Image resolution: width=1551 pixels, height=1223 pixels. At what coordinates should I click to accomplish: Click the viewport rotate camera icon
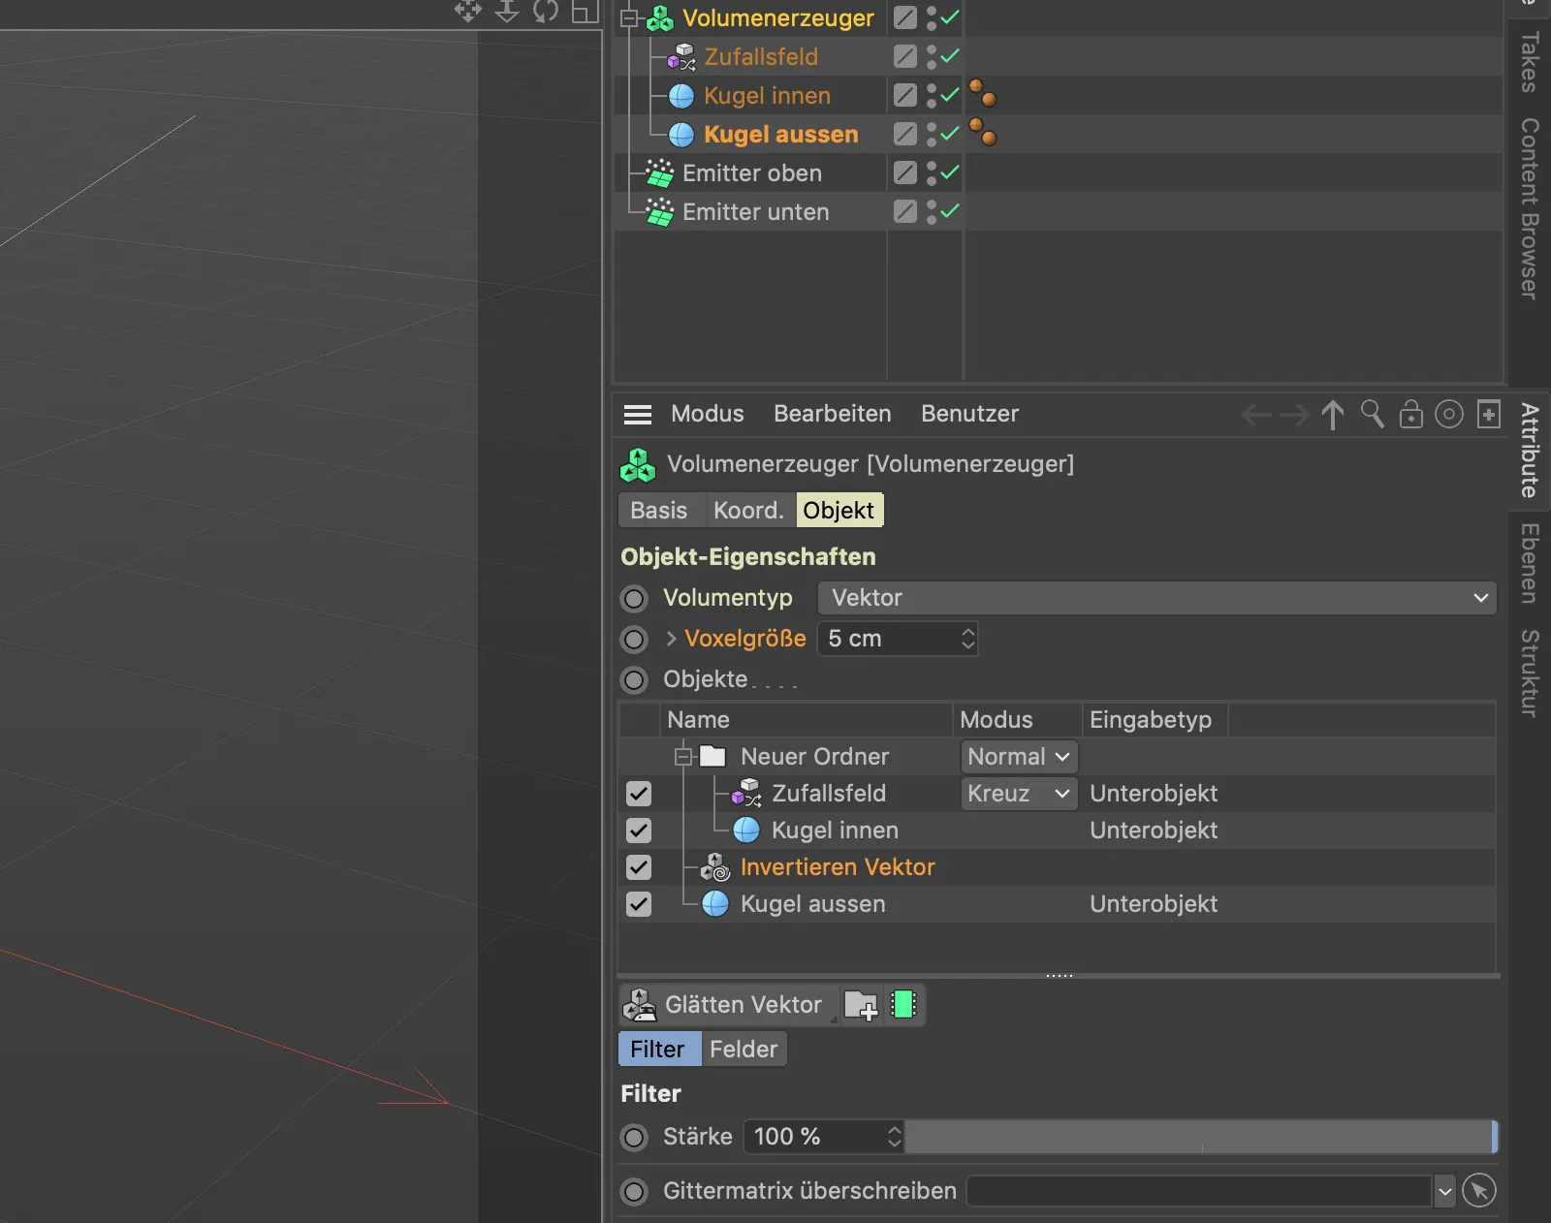tap(546, 12)
